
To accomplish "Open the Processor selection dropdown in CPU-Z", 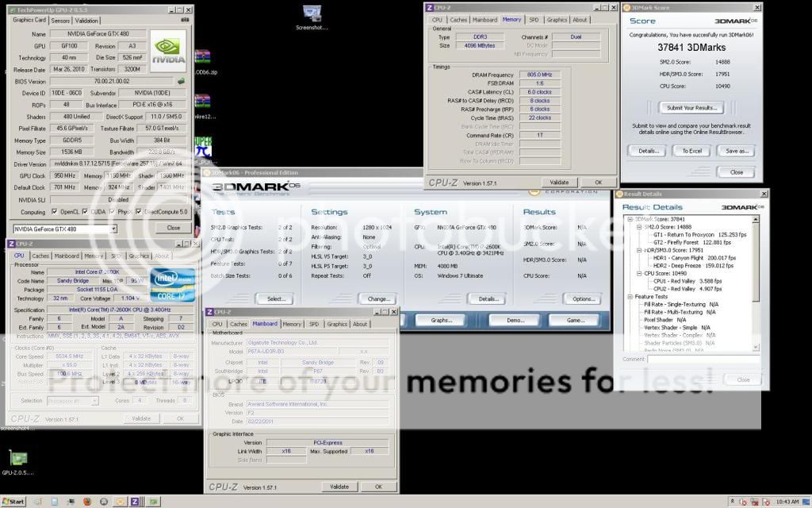I will coord(72,401).
